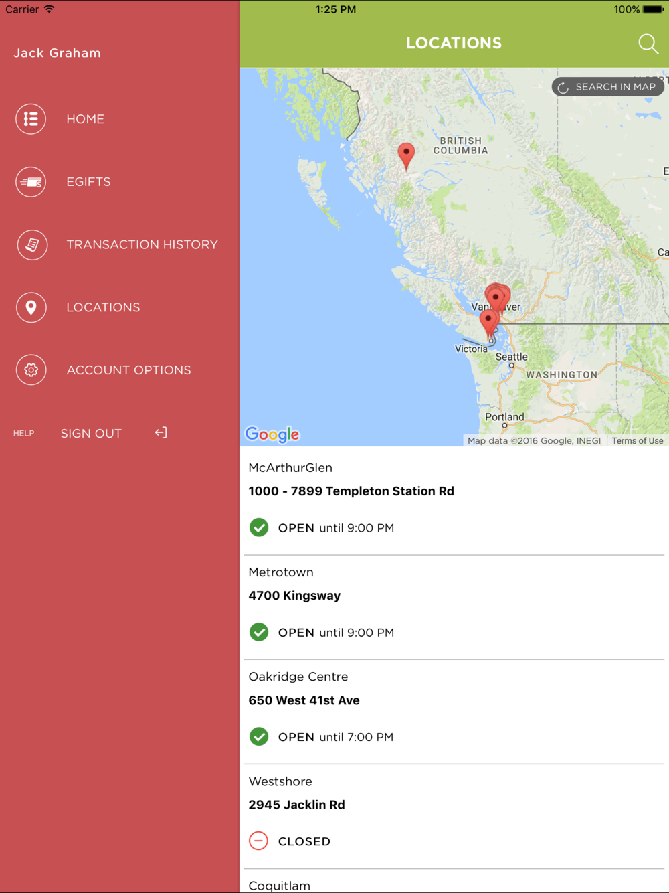Tap green open checkmark for Oakridge Centre
669x893 pixels.
coord(259,736)
